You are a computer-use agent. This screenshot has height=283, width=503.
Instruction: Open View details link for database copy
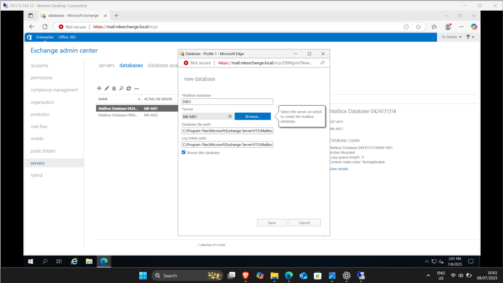tap(339, 169)
